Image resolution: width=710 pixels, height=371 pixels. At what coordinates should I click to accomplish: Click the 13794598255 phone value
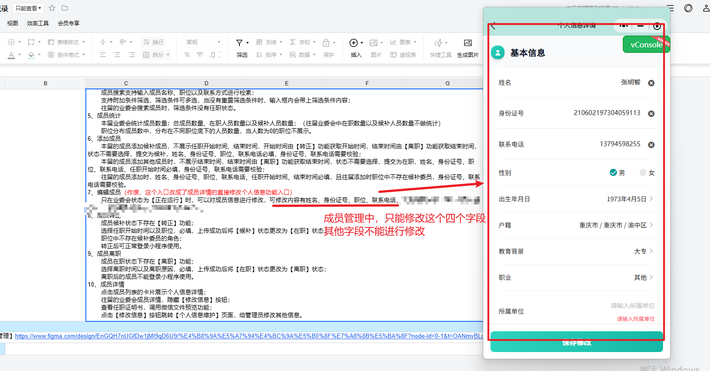[x=620, y=144]
